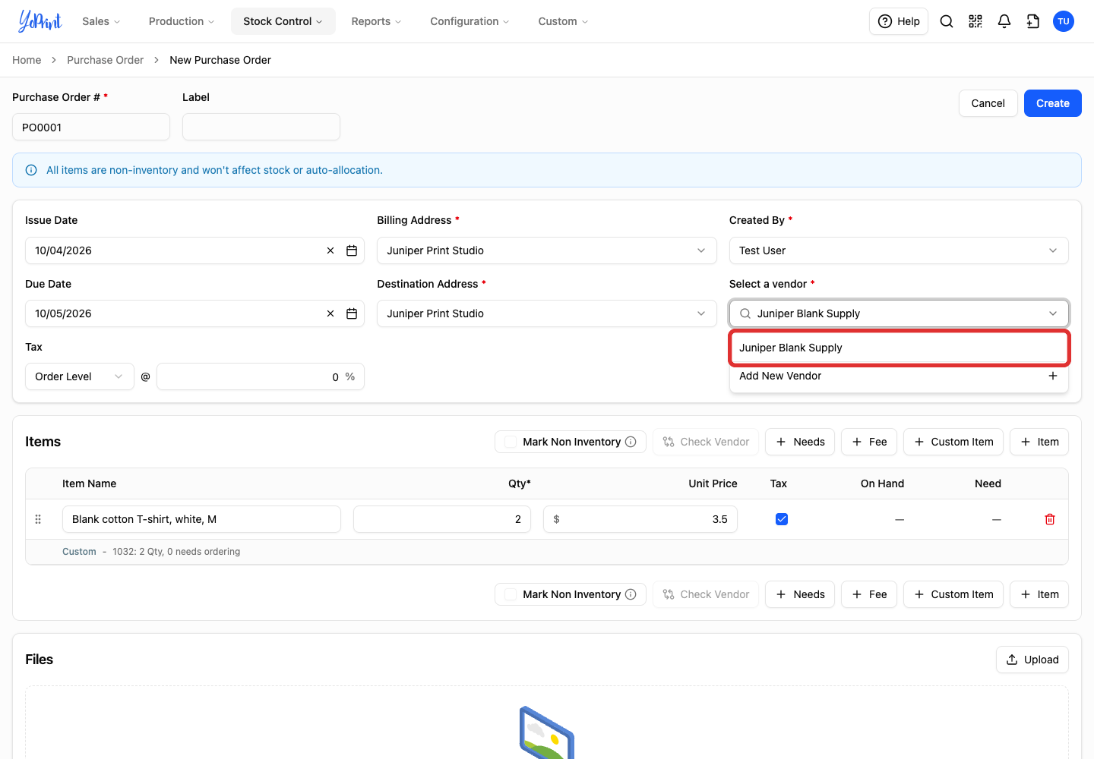This screenshot has height=759, width=1094.
Task: Open the Stock Control menu
Action: (x=283, y=21)
